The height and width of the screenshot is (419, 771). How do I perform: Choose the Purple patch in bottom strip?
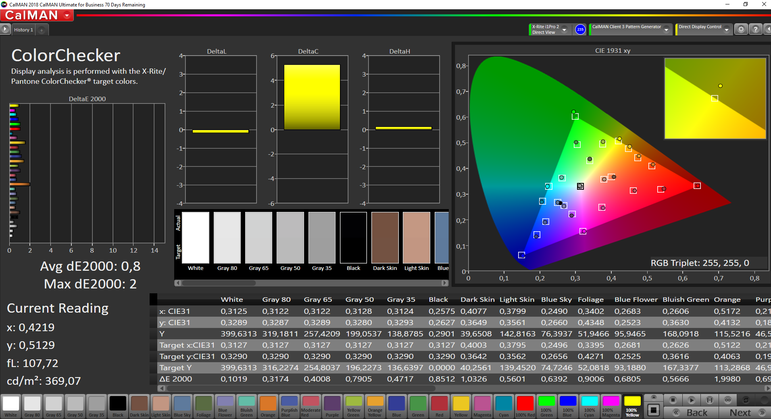332,406
